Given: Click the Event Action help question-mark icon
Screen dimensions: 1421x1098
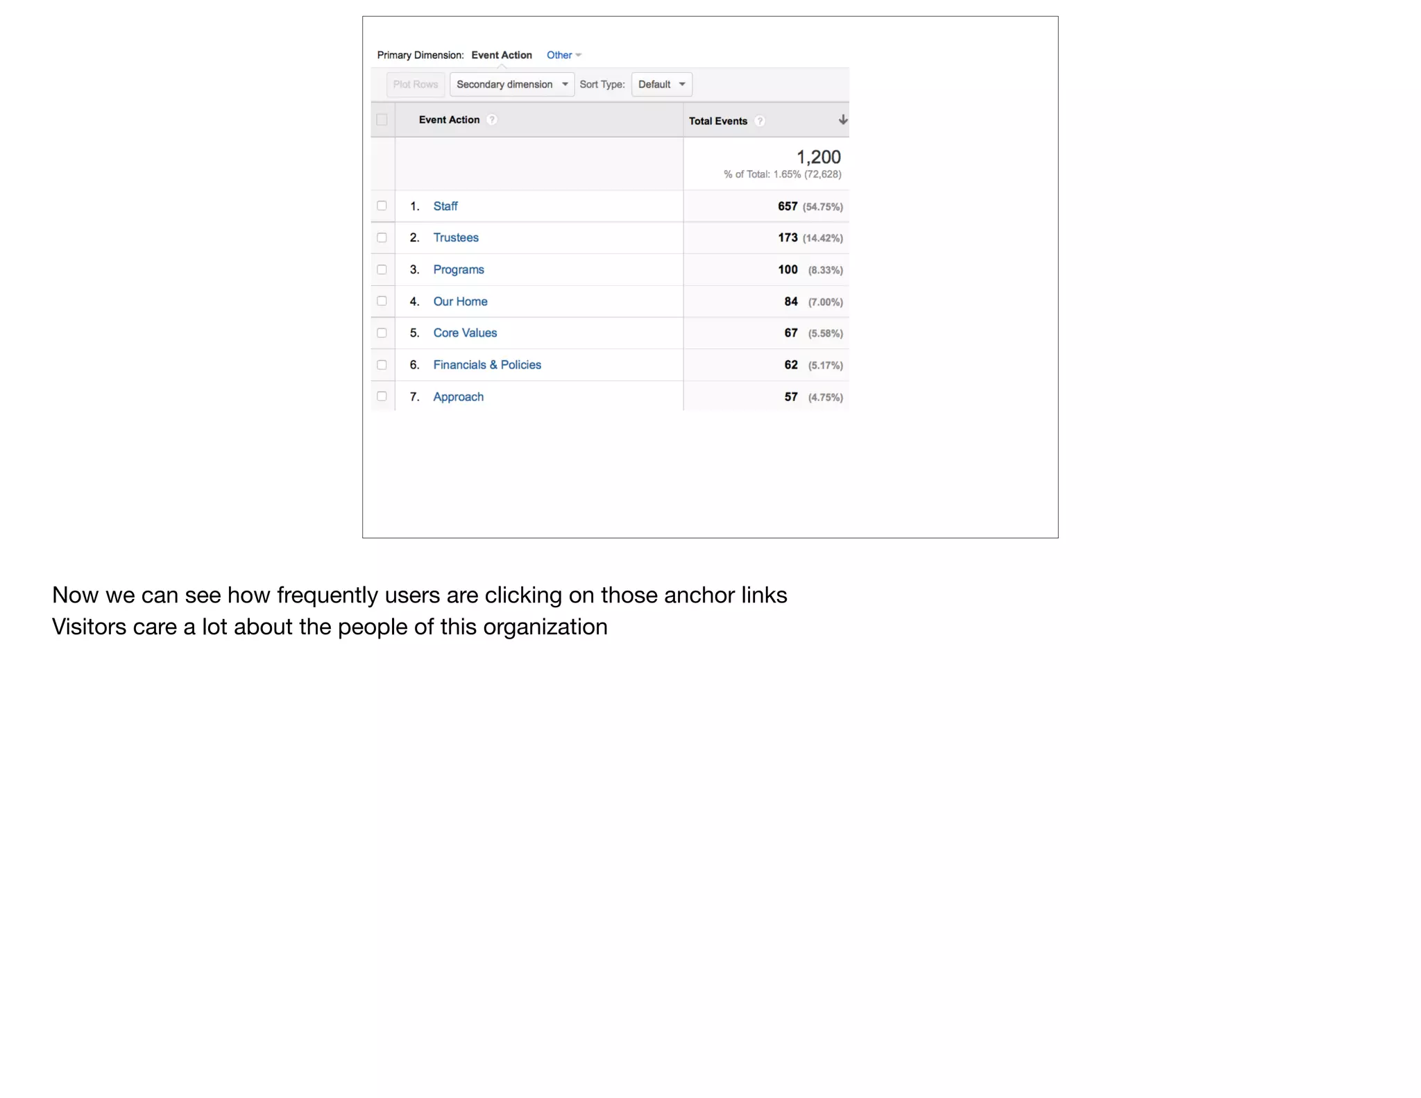Looking at the screenshot, I should pos(492,119).
